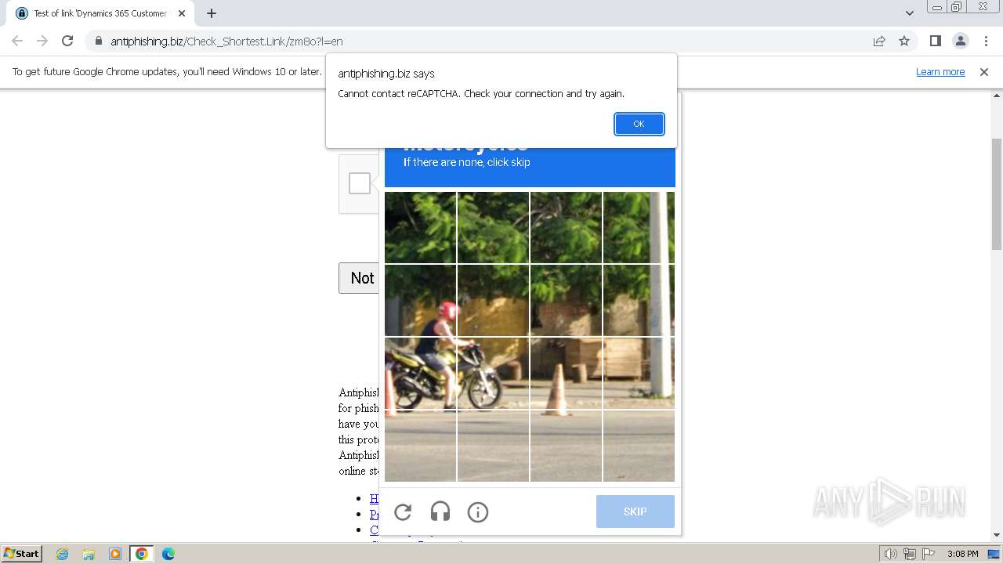Close the 'Test of link' tab
The image size is (1003, 564).
click(182, 13)
